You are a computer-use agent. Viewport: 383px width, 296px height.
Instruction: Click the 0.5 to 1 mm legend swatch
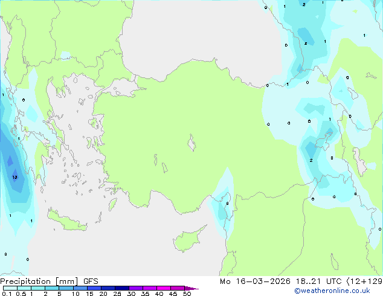[x=24, y=288]
